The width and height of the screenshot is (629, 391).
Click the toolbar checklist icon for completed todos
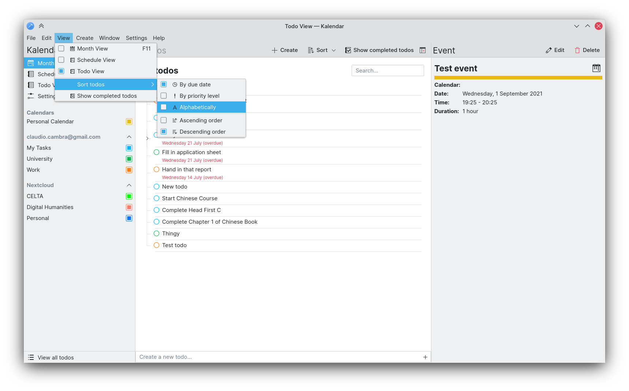(348, 50)
